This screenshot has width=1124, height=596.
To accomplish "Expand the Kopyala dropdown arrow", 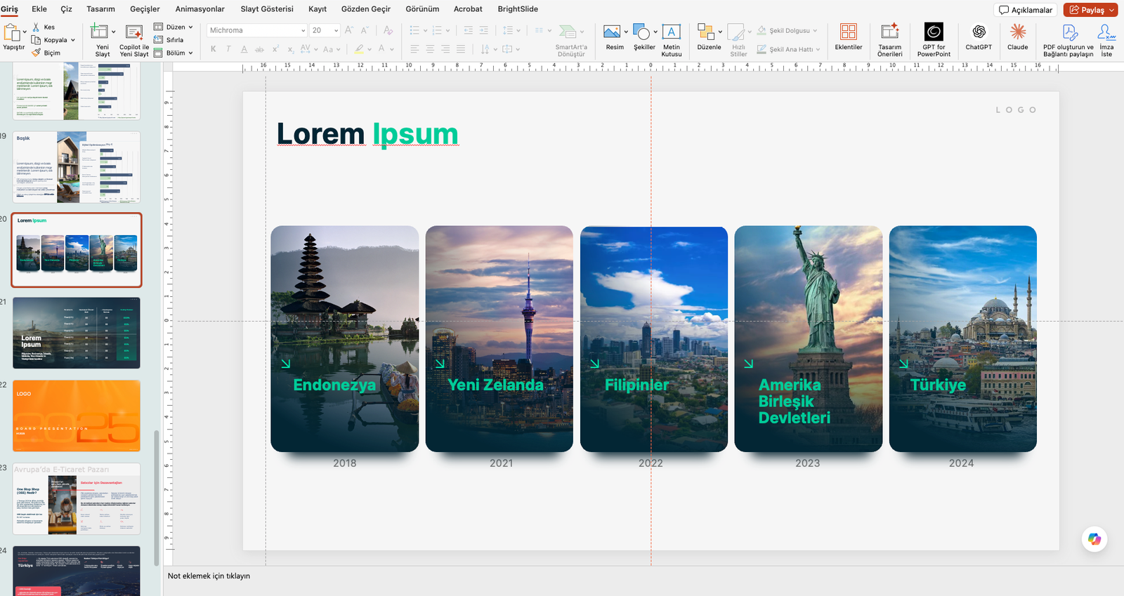I will (73, 40).
